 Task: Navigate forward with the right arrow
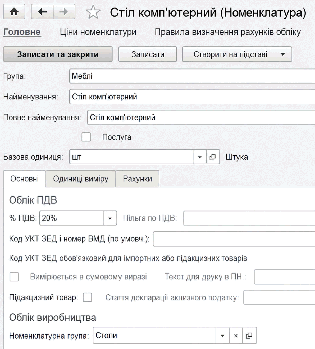[x=64, y=12]
